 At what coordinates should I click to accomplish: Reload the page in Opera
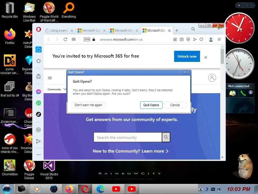pyautogui.click(x=65, y=39)
